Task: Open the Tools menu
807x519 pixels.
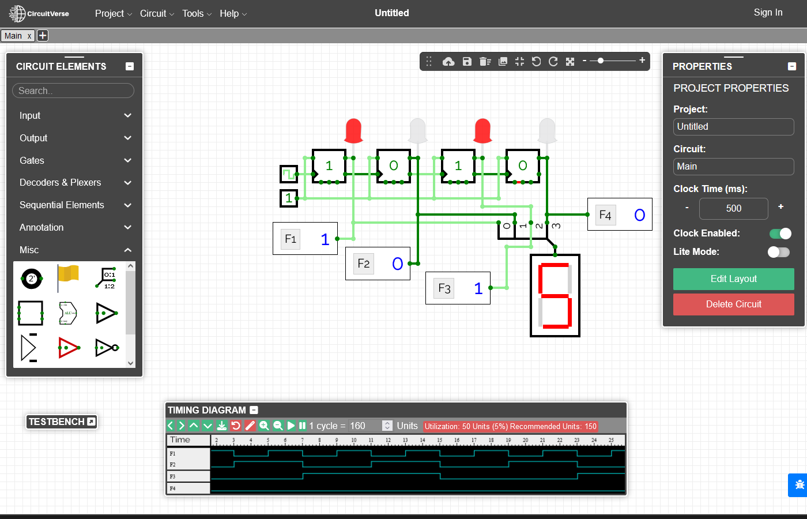Action: pos(197,13)
